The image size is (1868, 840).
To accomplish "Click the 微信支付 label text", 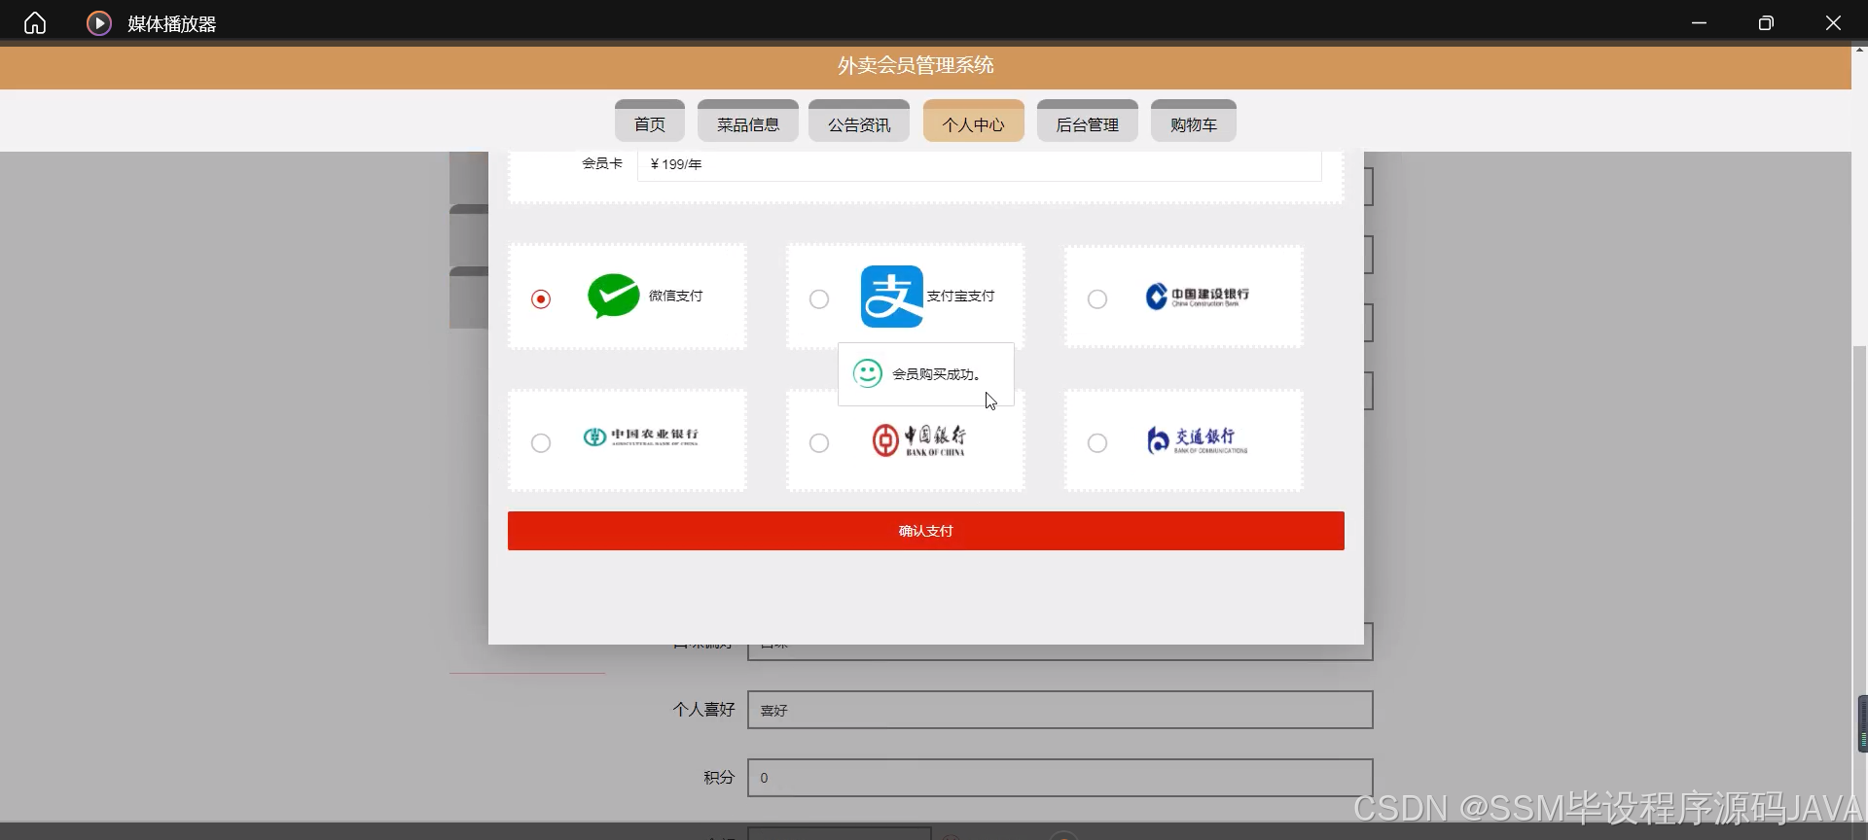I will [x=676, y=296].
